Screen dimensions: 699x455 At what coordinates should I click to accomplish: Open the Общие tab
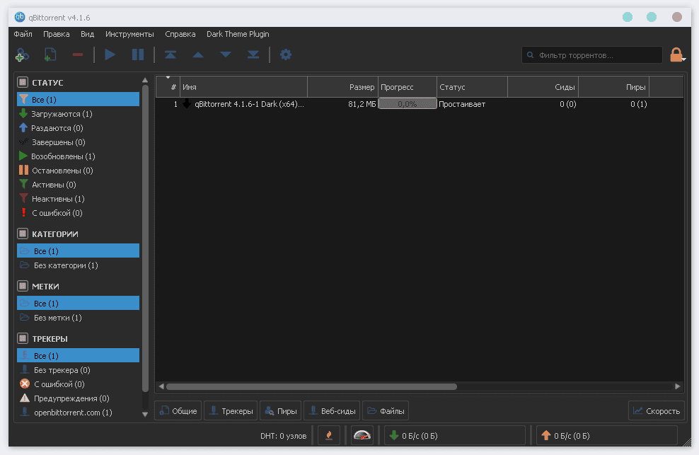178,411
